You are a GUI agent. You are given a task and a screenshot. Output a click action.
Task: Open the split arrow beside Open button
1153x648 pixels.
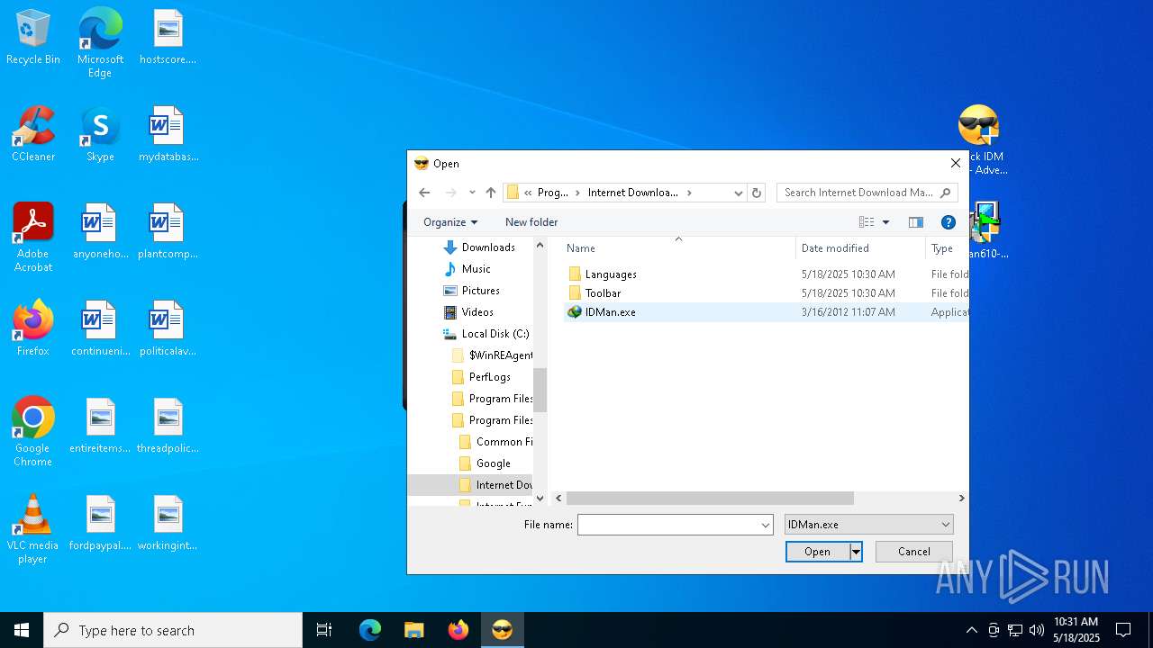click(857, 552)
